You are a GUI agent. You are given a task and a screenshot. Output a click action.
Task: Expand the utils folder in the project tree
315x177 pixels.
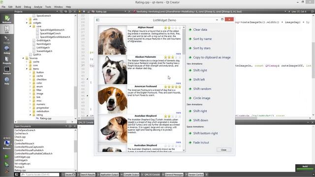click(x=27, y=19)
